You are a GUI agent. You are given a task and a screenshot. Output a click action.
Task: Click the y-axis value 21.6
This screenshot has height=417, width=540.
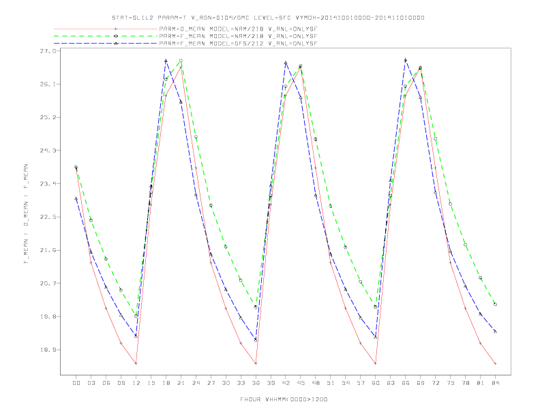pos(48,251)
